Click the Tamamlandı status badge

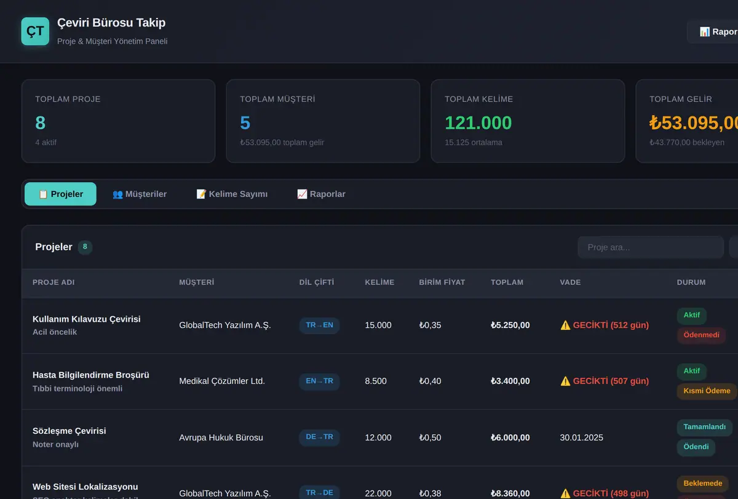[x=705, y=427]
